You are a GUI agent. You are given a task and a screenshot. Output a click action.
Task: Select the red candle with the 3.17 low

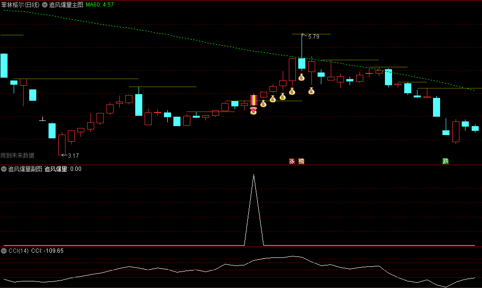[62, 144]
